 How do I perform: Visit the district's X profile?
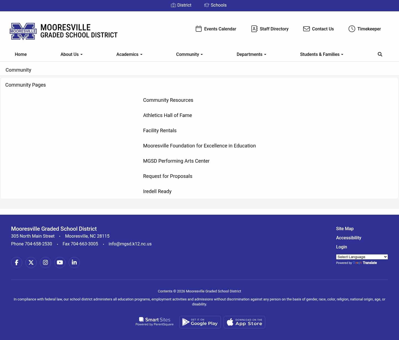tap(31, 262)
